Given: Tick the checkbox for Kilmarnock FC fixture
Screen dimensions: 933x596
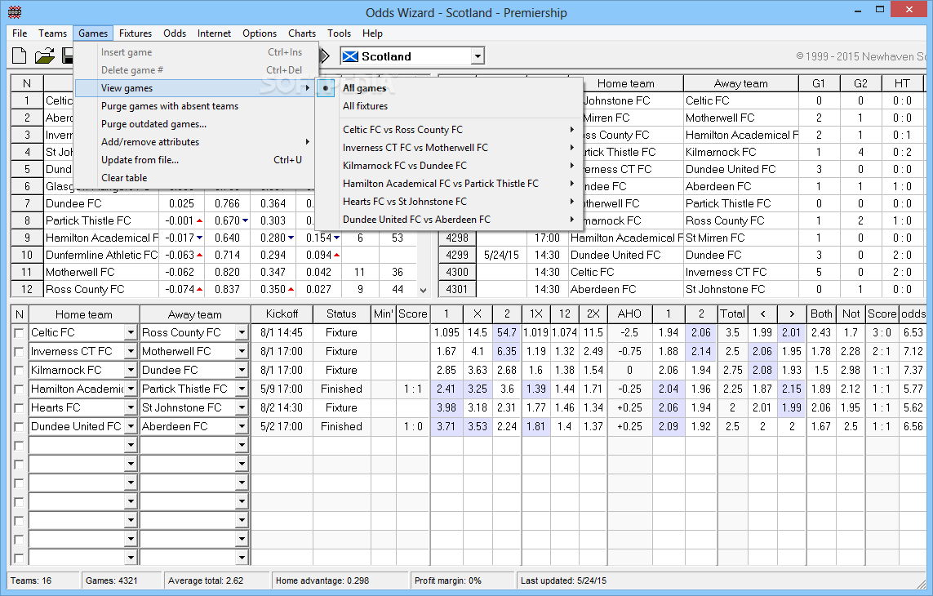Looking at the screenshot, I should (x=19, y=371).
